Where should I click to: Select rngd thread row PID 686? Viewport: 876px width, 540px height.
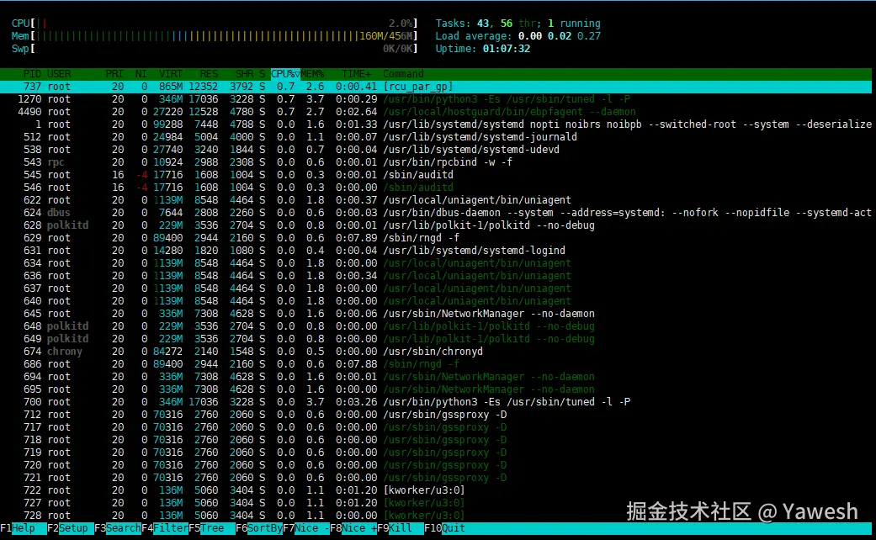[x=436, y=364]
